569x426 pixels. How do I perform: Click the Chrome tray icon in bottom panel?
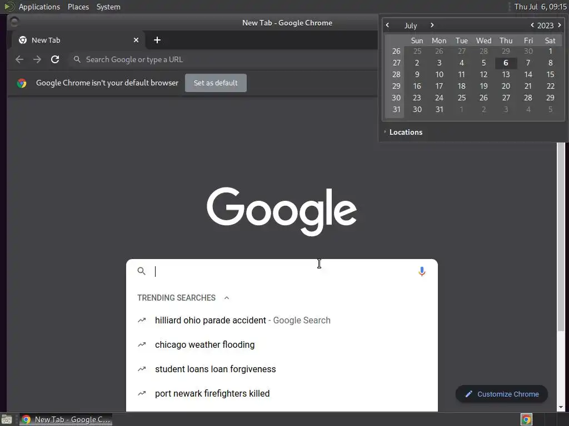(527, 419)
